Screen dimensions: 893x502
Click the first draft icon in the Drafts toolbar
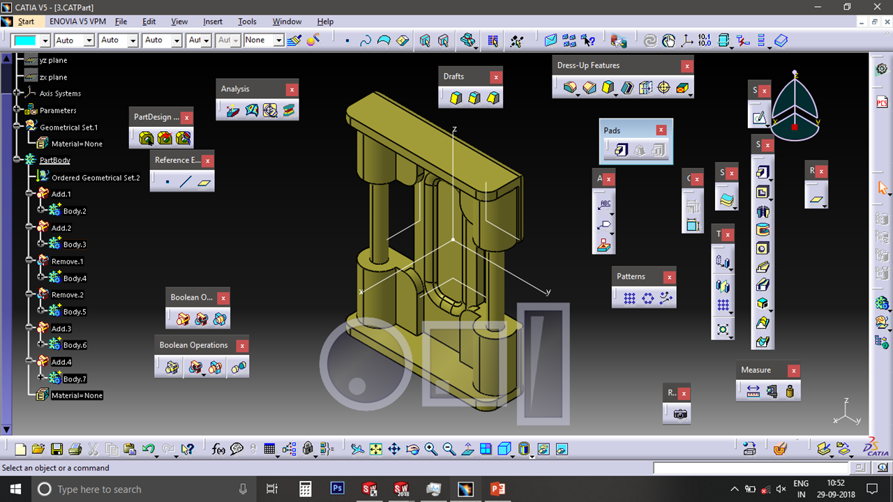click(x=456, y=98)
